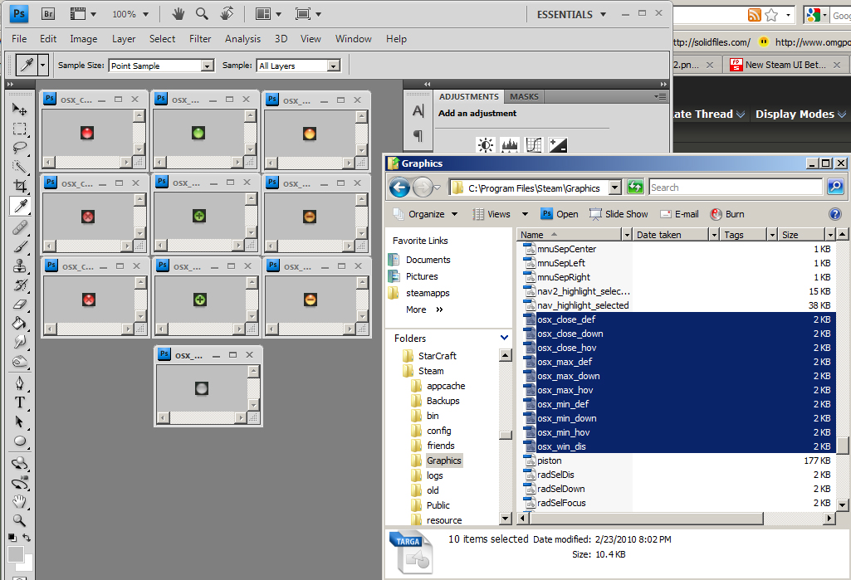Screen dimensions: 851x580
Task: Click the Explorer Search field
Action: (735, 188)
